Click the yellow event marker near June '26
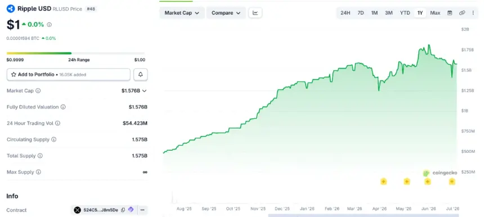 pos(428,182)
